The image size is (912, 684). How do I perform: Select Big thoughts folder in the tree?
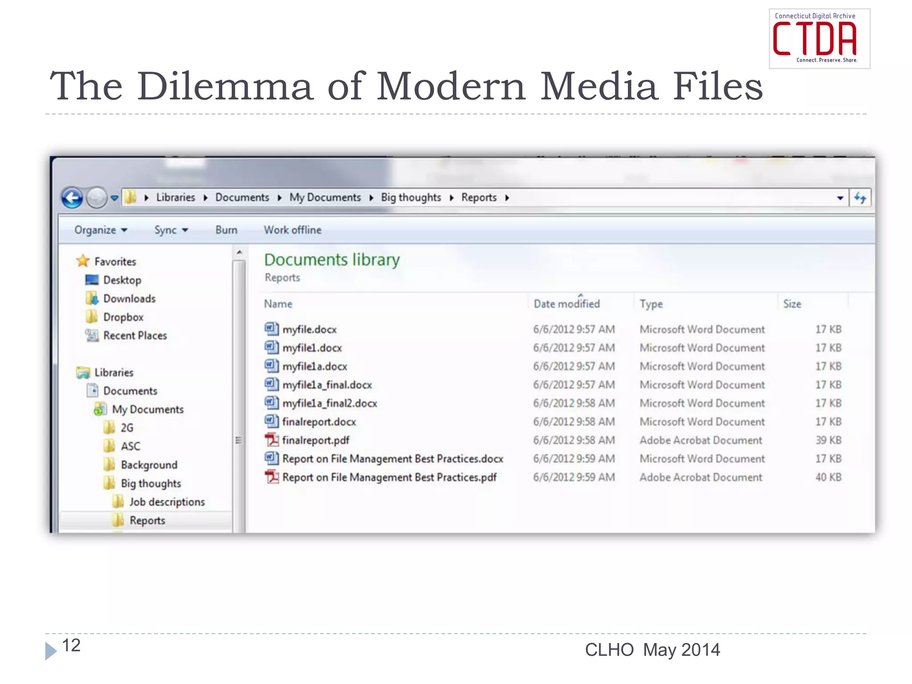click(x=151, y=484)
